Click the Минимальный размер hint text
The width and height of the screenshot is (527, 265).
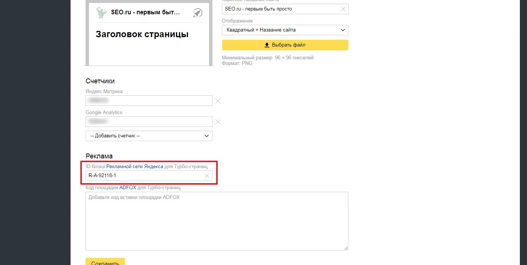coord(268,58)
